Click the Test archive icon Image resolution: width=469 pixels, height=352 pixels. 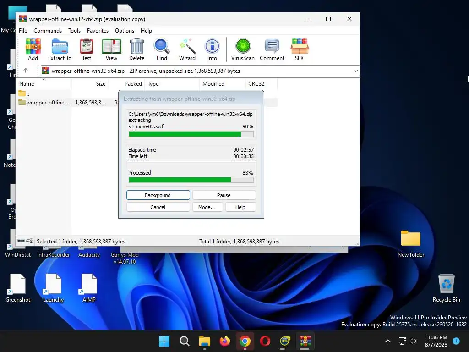pos(87,49)
